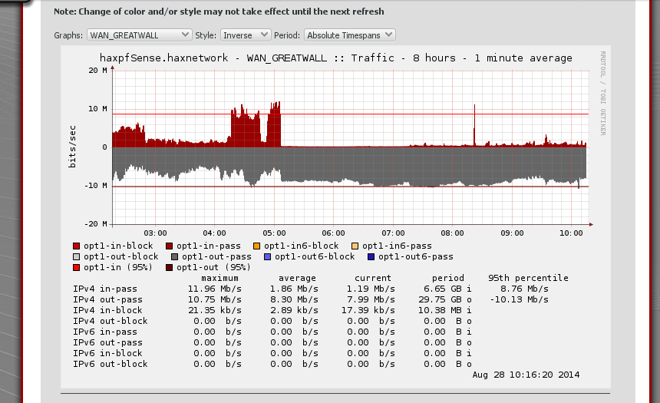Click the note about color and style refresh
This screenshot has height=403, width=660.
[219, 12]
